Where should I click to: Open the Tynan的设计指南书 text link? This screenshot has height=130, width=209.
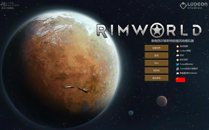click(189, 69)
